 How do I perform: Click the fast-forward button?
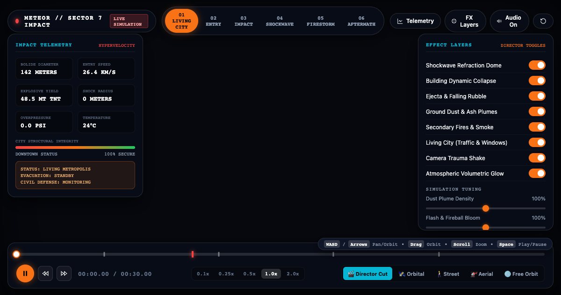64,273
